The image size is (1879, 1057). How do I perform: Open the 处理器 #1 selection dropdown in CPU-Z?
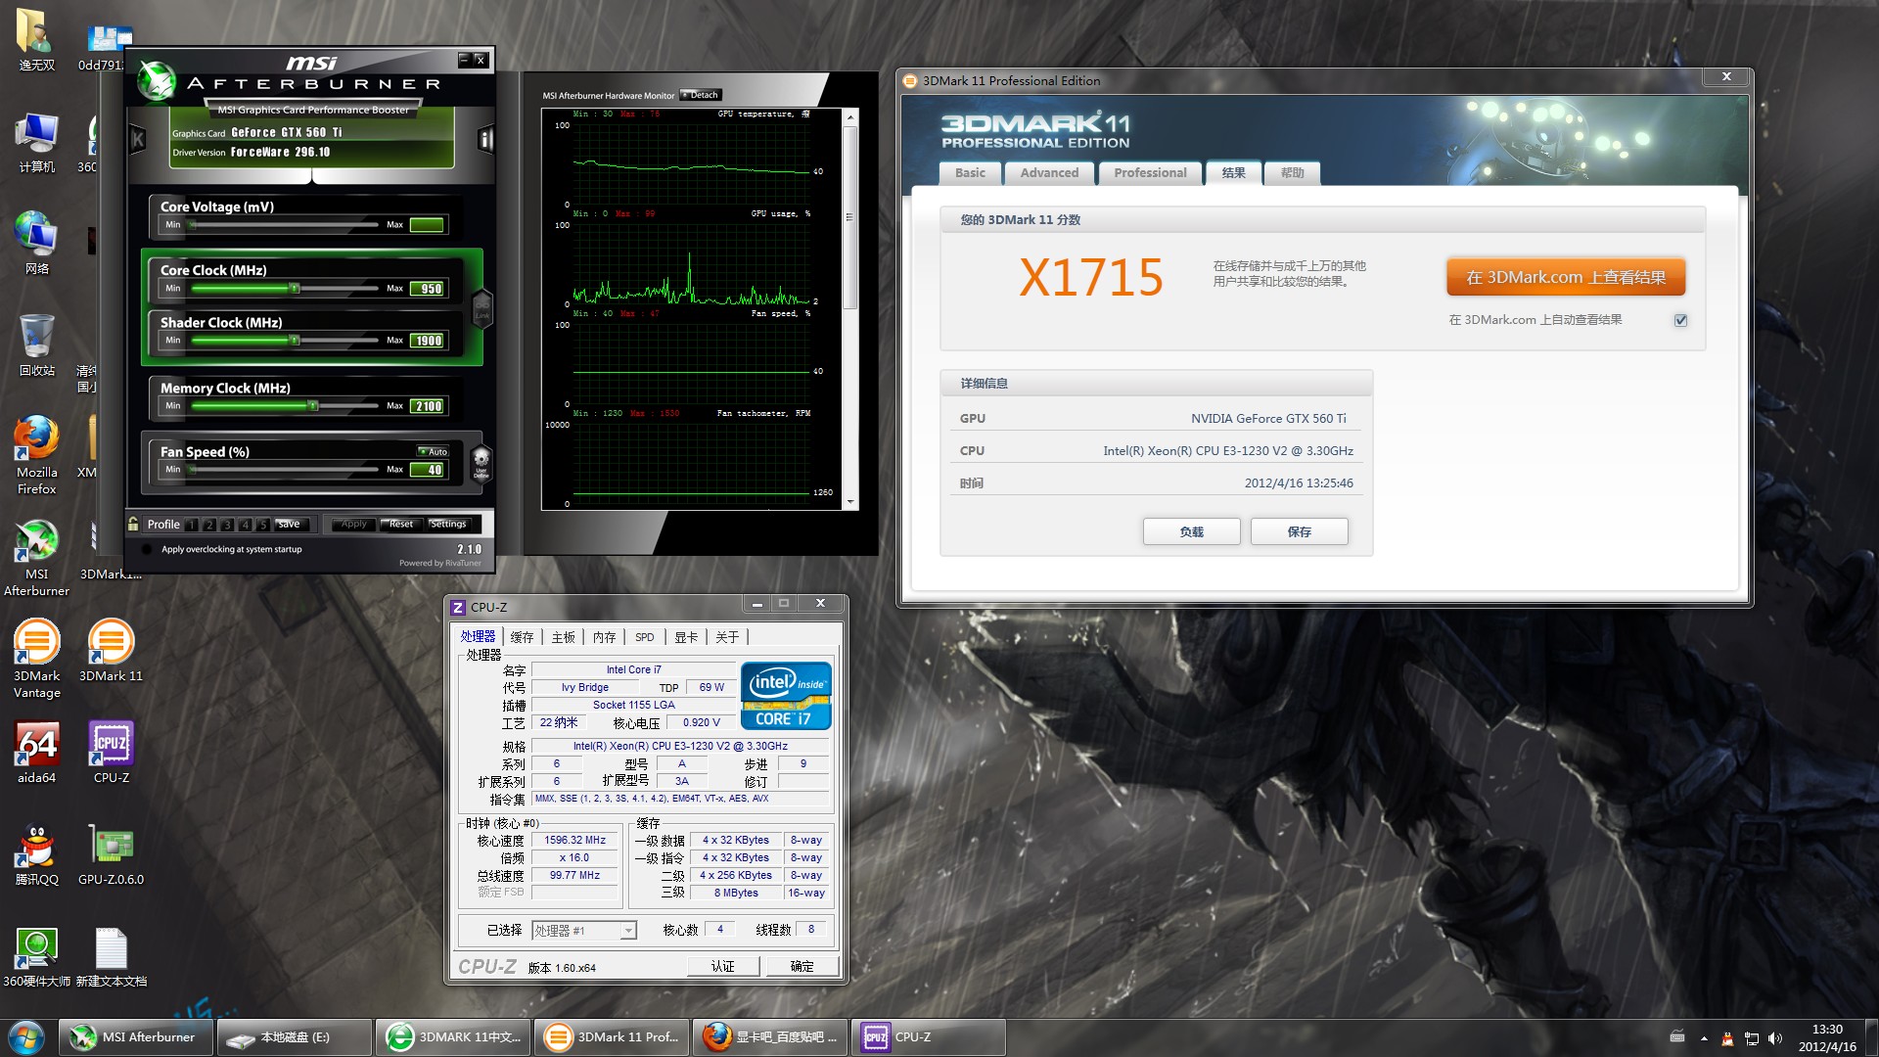(x=584, y=931)
